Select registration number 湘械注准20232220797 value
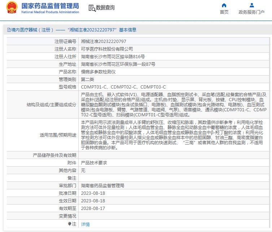Screen dimensions: 272x232 [x=104, y=41]
